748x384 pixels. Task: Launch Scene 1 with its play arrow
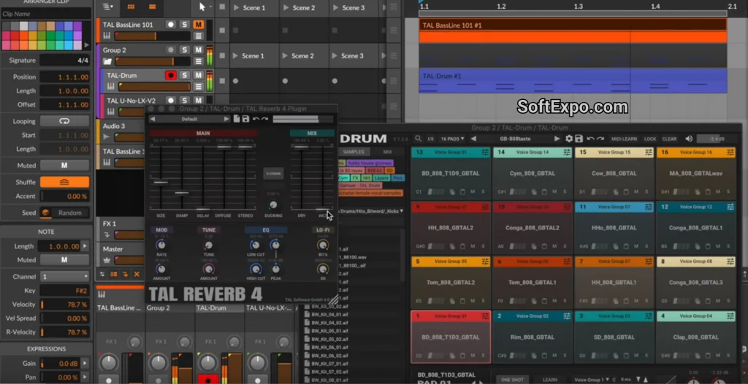[x=235, y=8]
